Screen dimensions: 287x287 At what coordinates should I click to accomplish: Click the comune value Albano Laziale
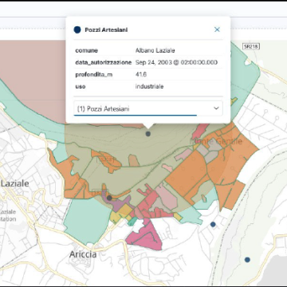click(155, 50)
